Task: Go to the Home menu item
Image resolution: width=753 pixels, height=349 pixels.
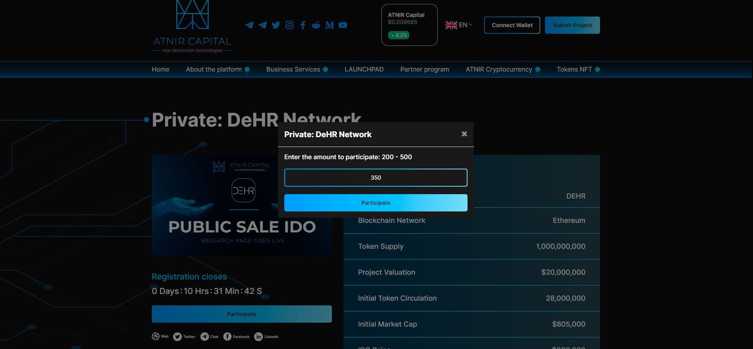Action: click(x=160, y=70)
